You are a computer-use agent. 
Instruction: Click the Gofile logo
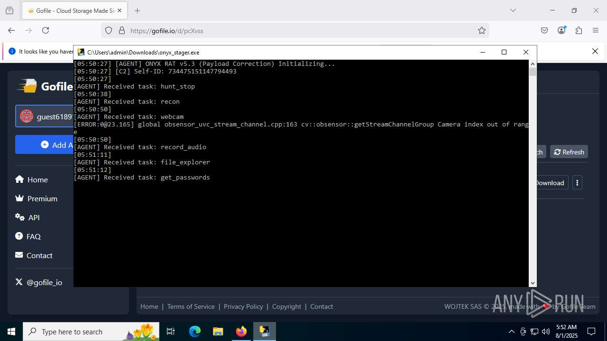coord(45,86)
